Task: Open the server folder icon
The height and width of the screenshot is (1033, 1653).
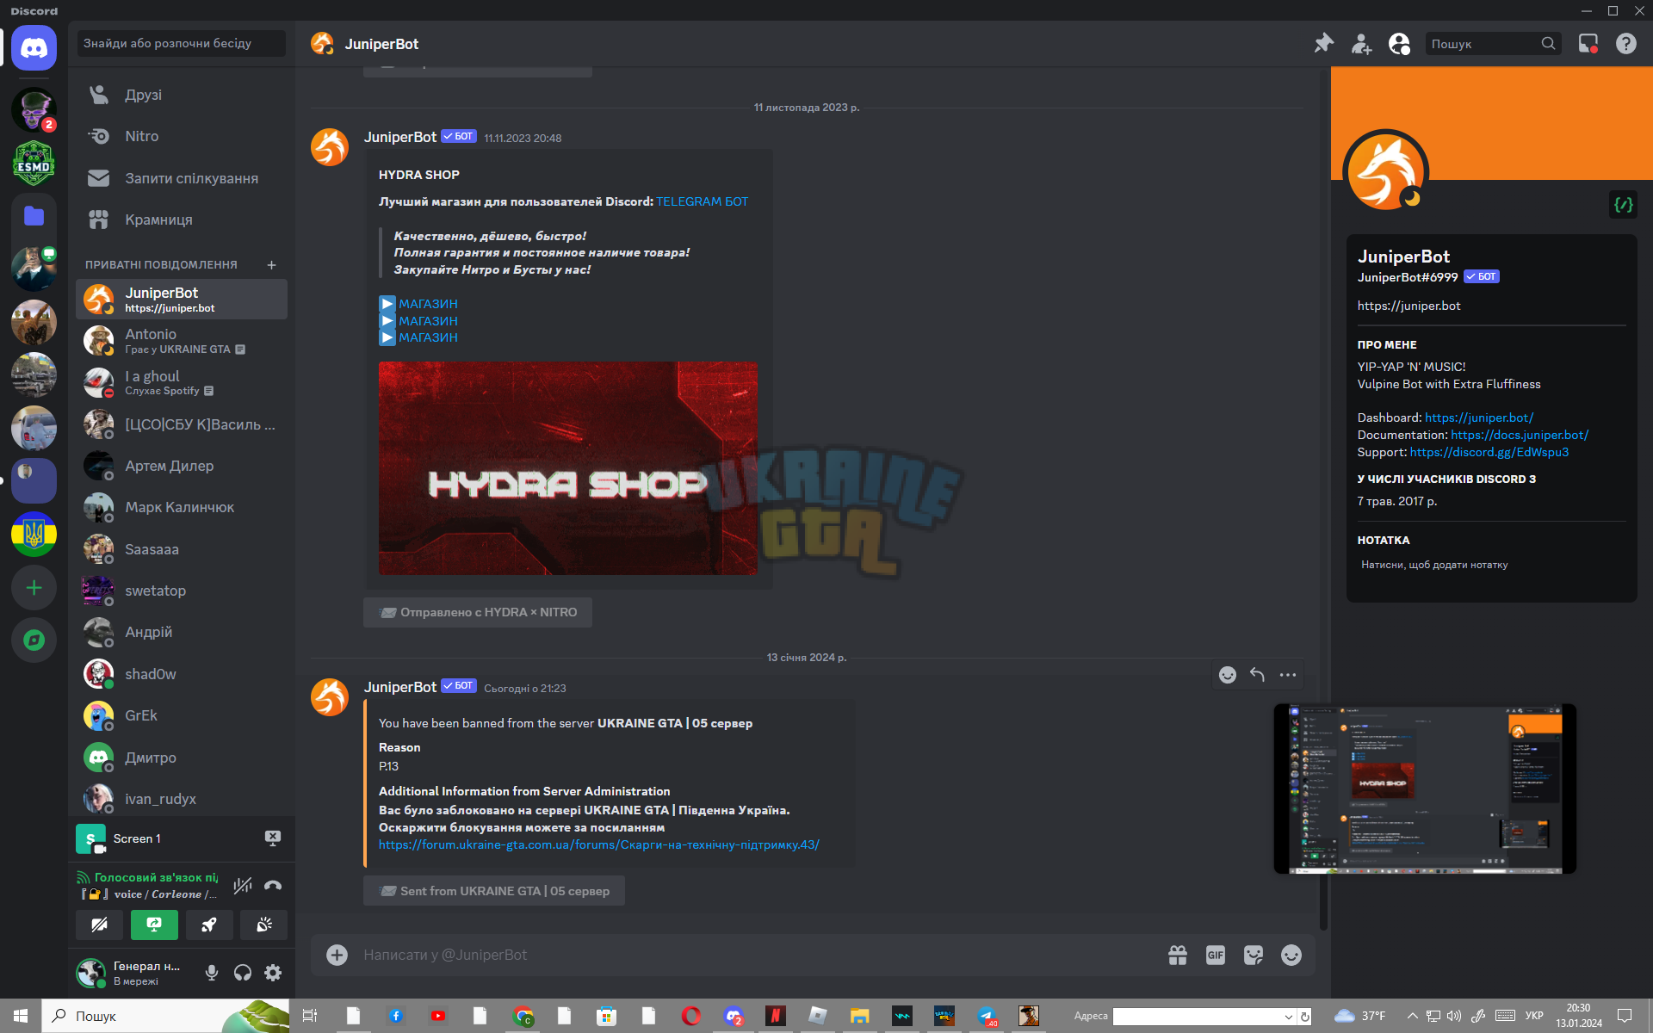Action: tap(34, 215)
